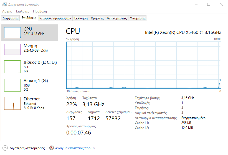The image size is (228, 155).
Task: Open the Αρχείο menu
Action: pyautogui.click(x=7, y=11)
